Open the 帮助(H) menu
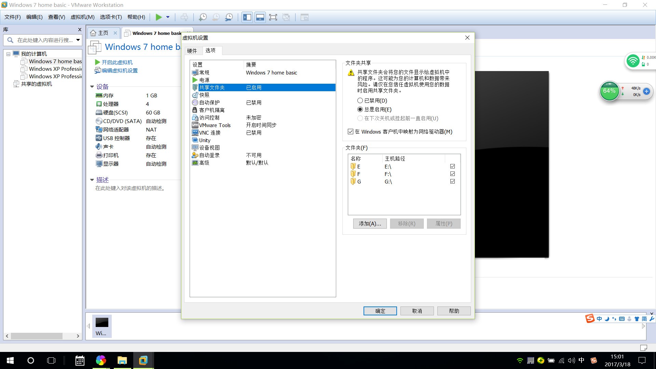This screenshot has height=369, width=656. tap(136, 17)
